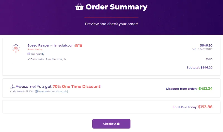Viewport: 223px width, 132px height.
Task: Click the Remove Promotion Code link
Action: 52,91
